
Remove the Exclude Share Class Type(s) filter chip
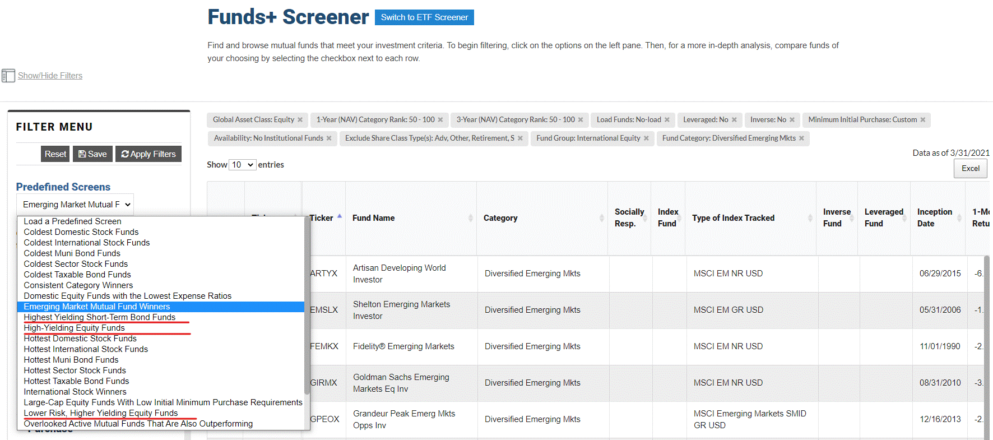tap(520, 138)
